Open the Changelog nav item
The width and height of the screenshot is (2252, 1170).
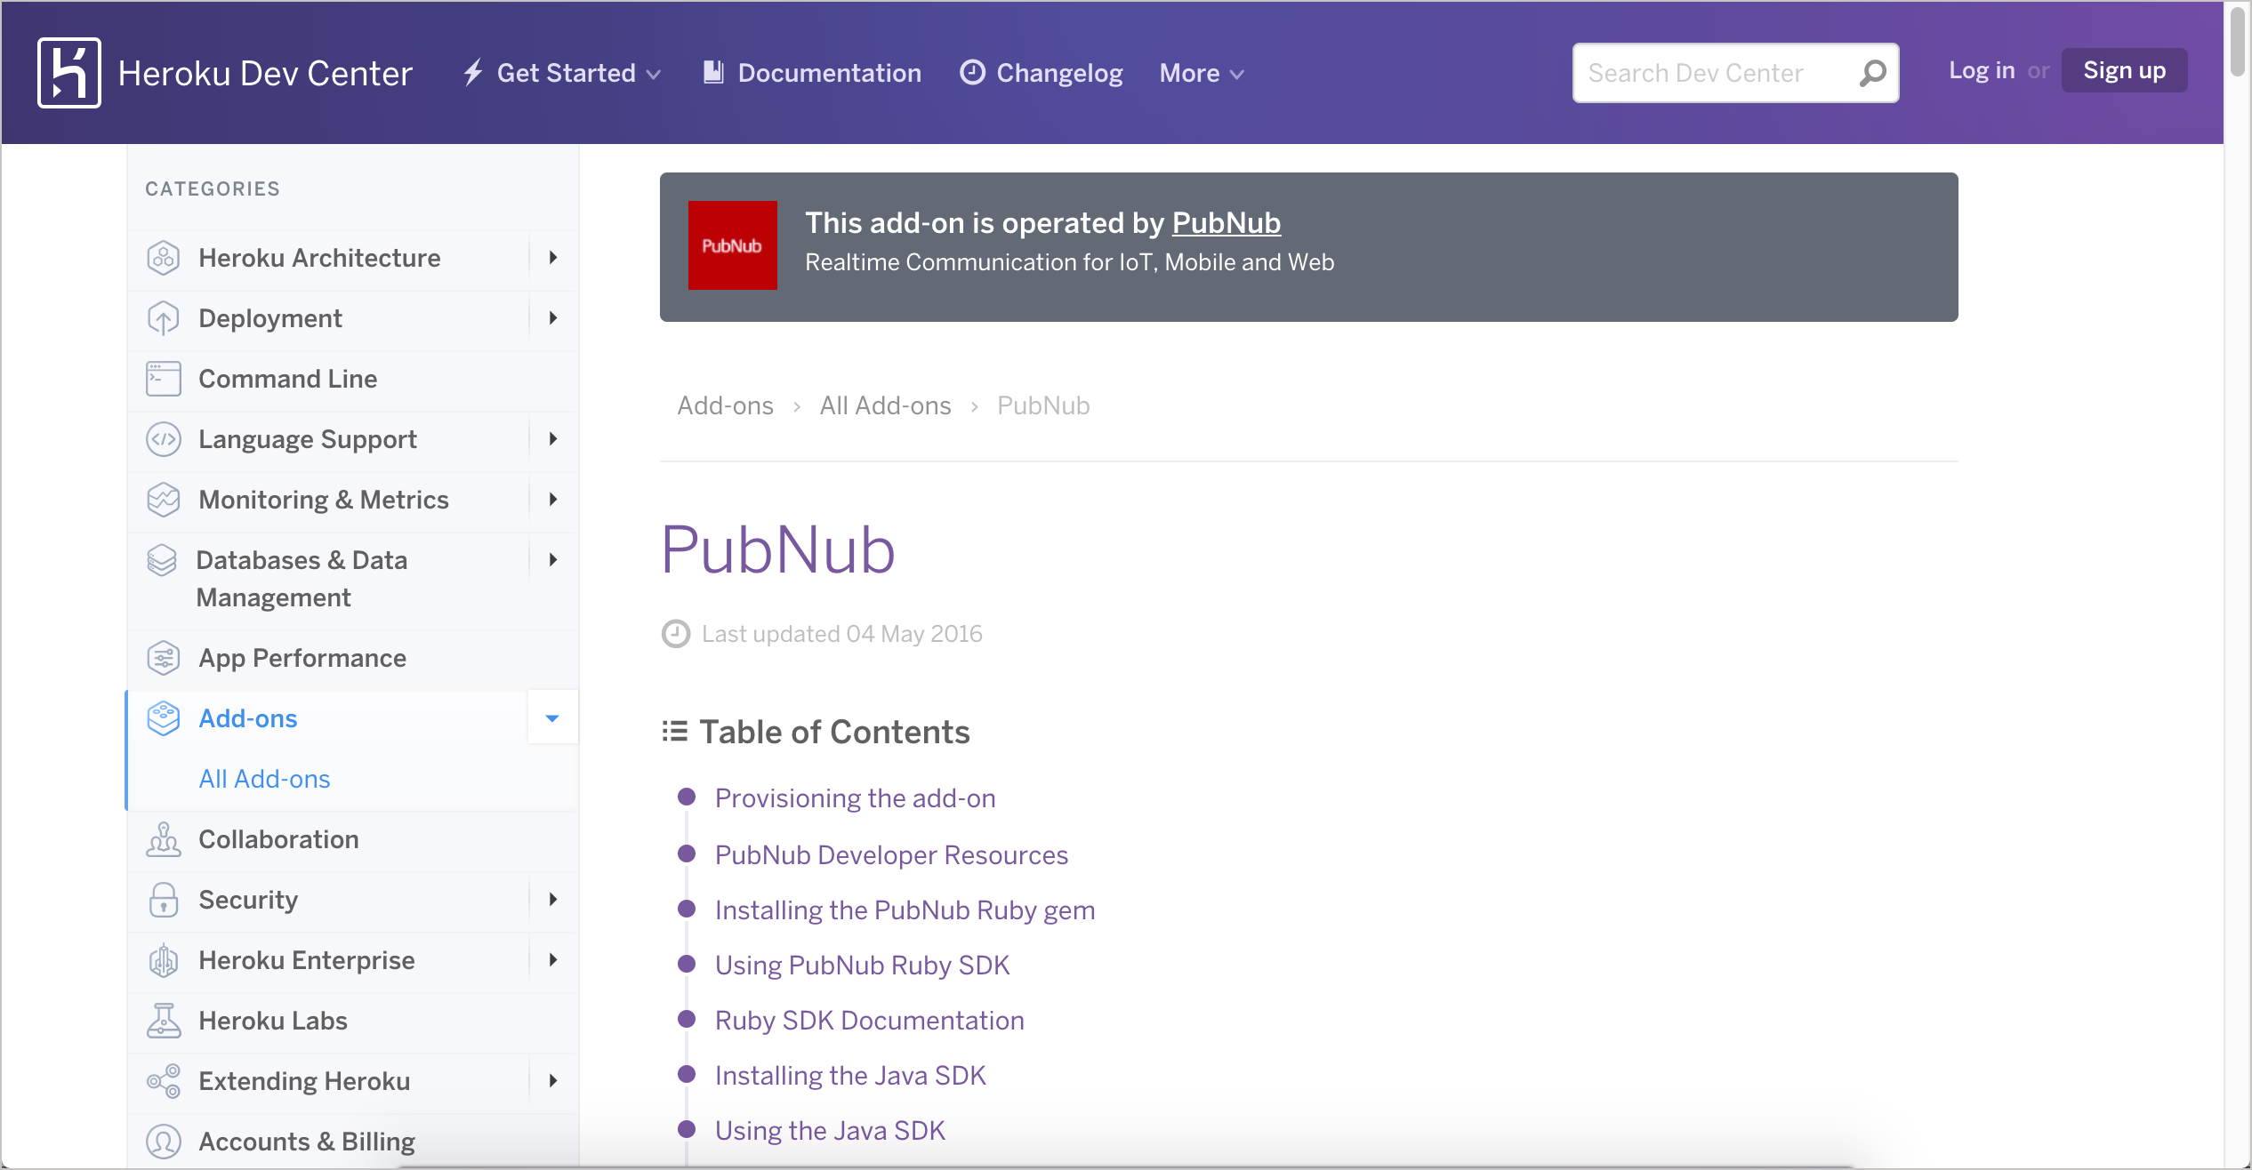click(x=1042, y=73)
